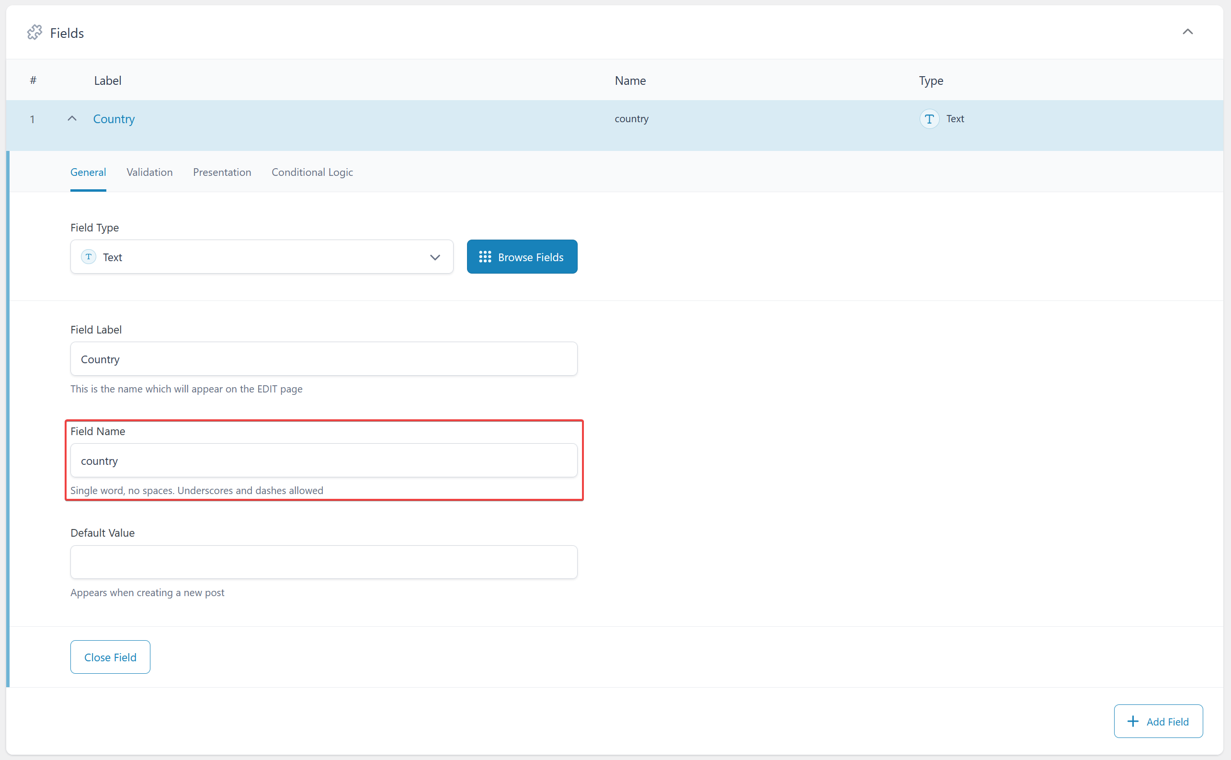Click the T icon inside Field Type select
This screenshot has width=1231, height=760.
[x=89, y=257]
